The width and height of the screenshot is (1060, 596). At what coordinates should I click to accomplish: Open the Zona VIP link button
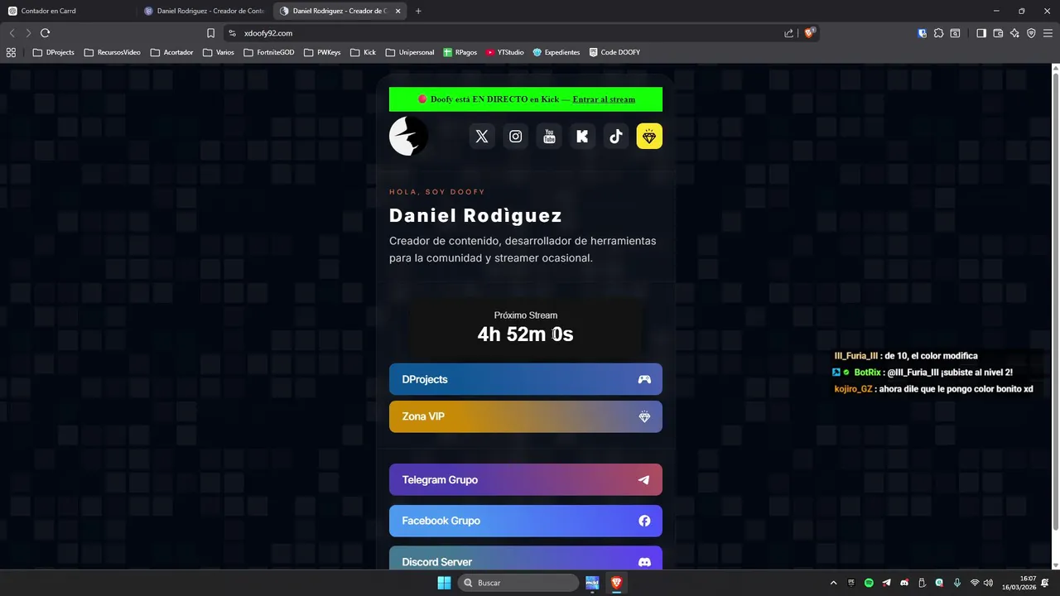click(x=526, y=416)
